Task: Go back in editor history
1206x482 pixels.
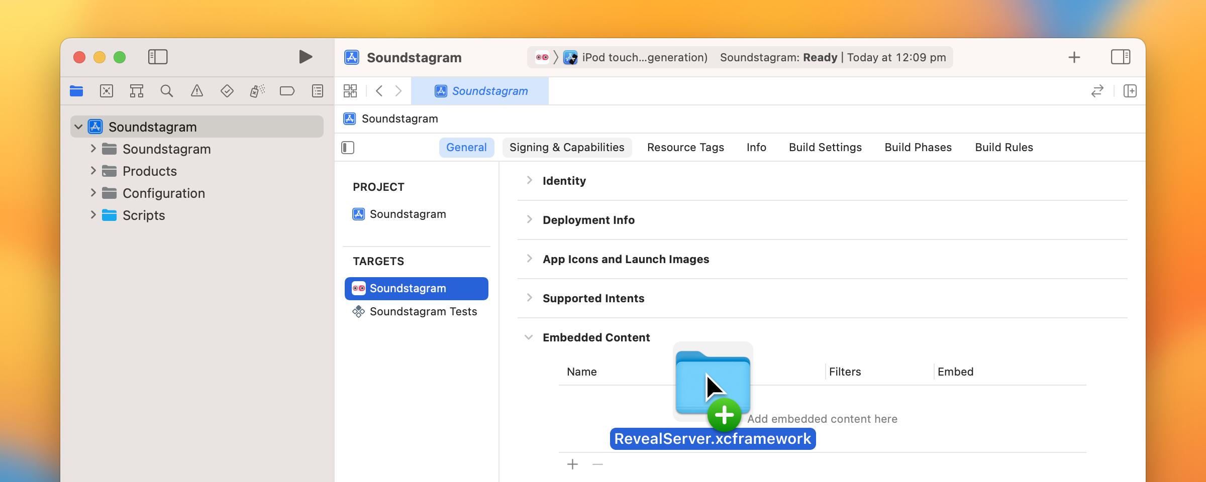Action: pyautogui.click(x=379, y=91)
